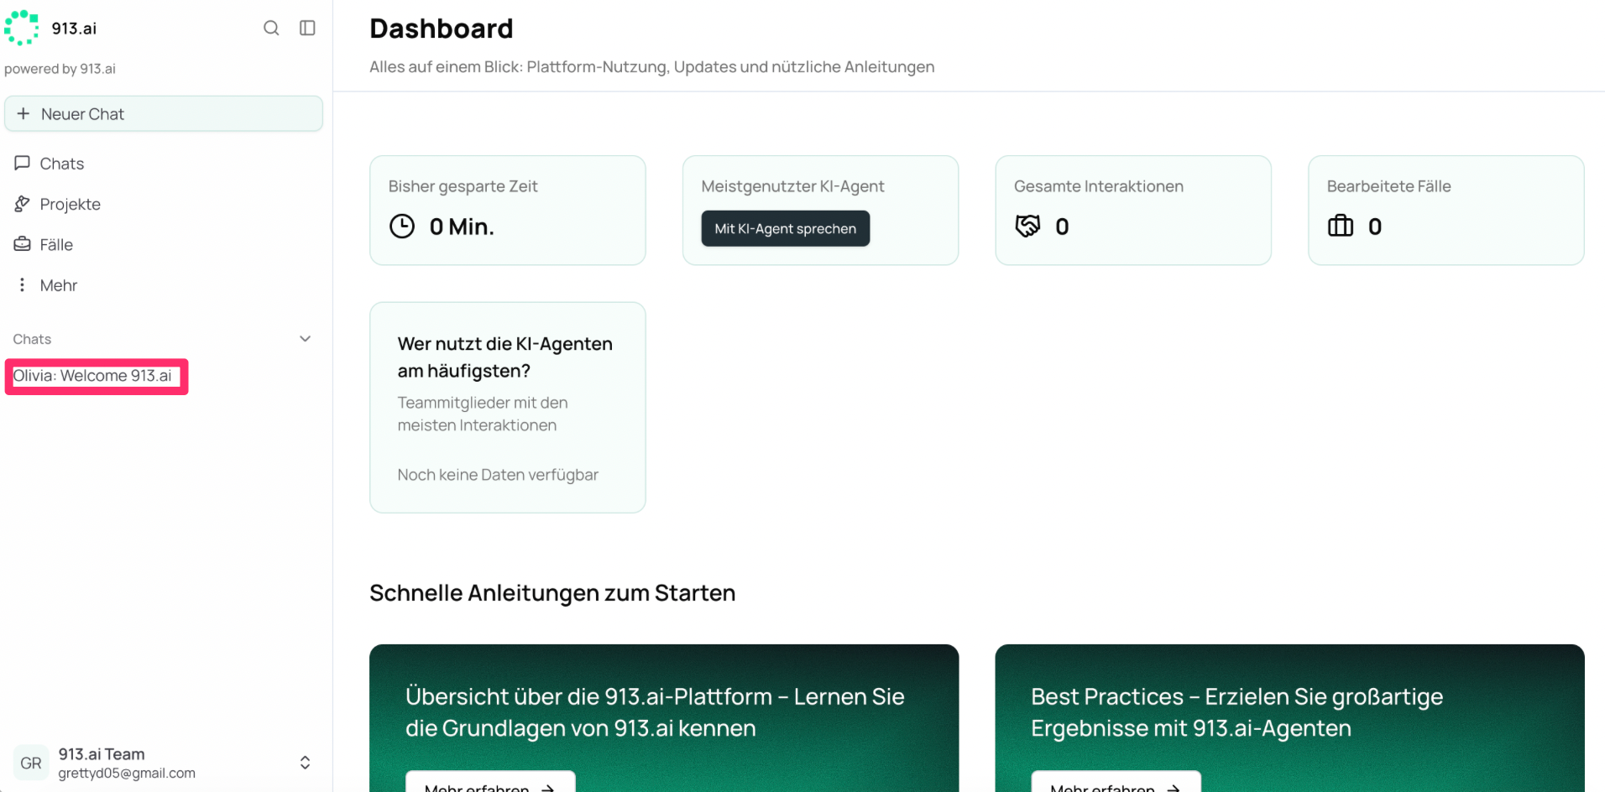Click the 913.ai logo icon

pos(22,28)
